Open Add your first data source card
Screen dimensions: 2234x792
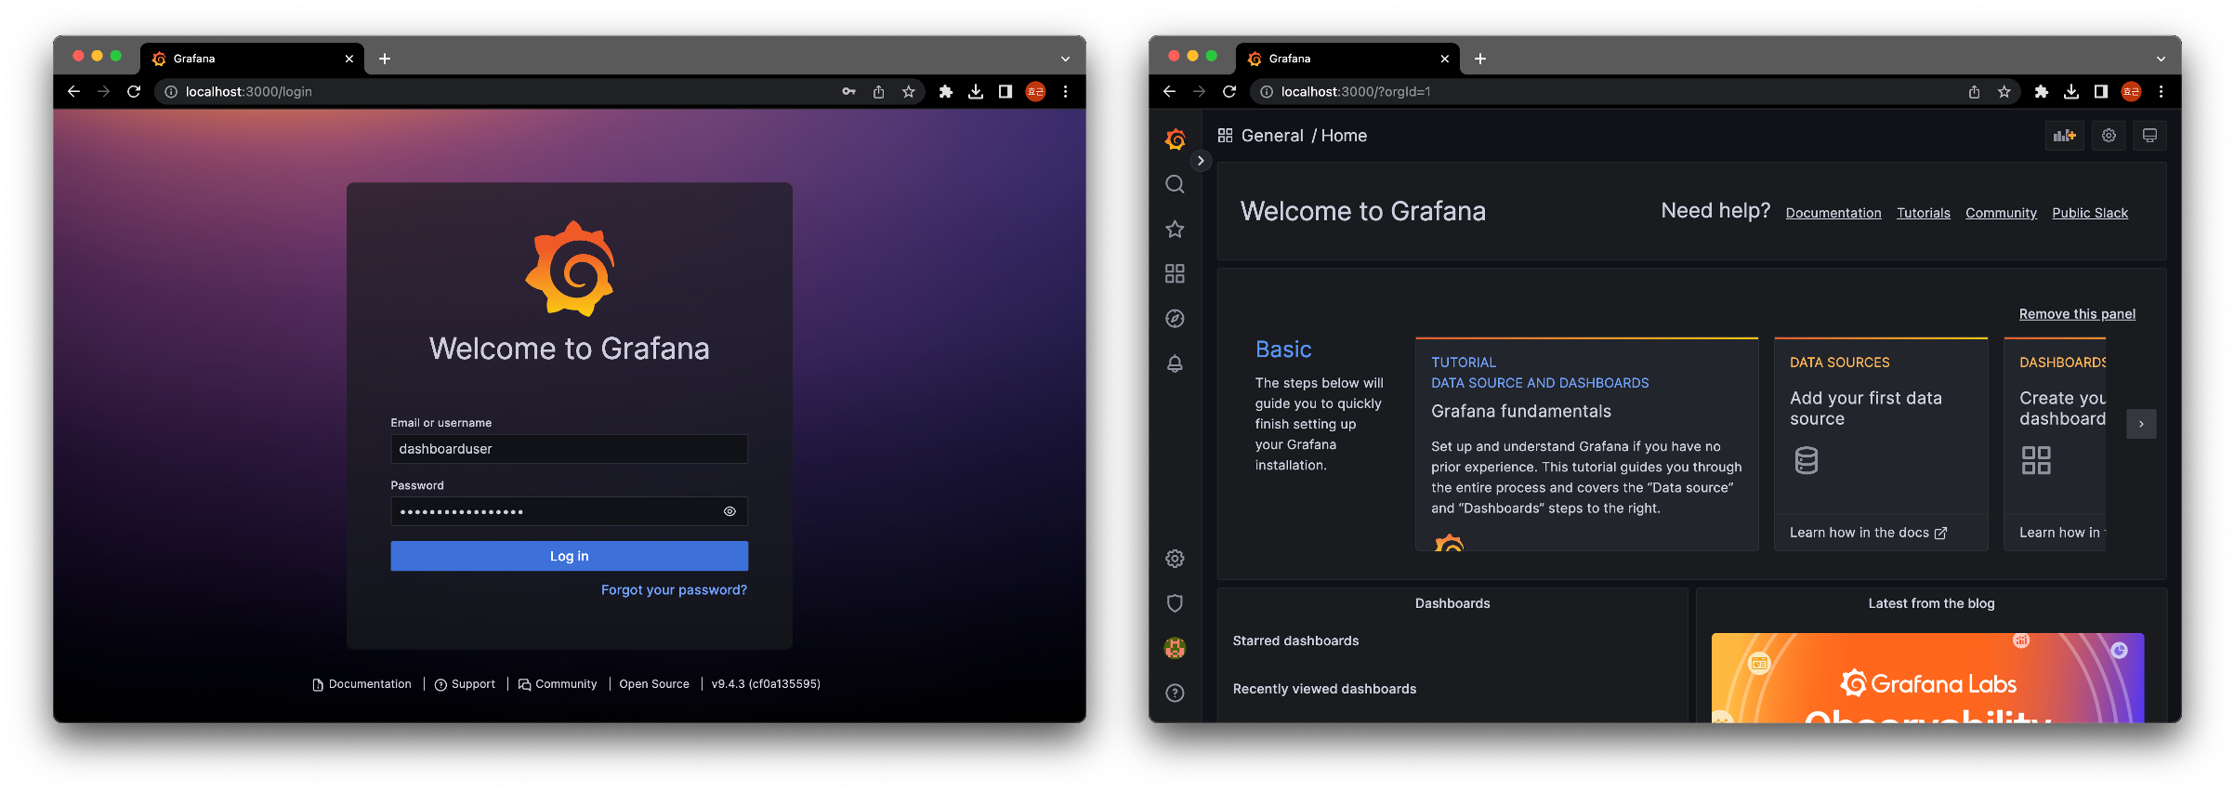click(x=1881, y=444)
